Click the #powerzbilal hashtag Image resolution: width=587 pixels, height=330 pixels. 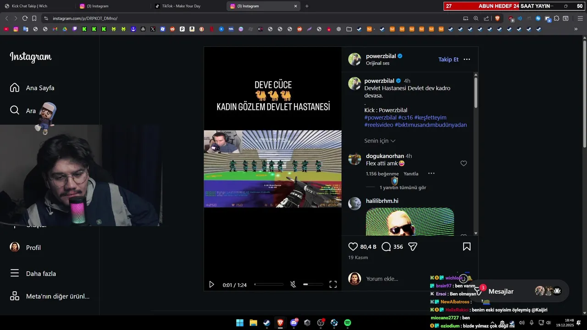point(380,117)
